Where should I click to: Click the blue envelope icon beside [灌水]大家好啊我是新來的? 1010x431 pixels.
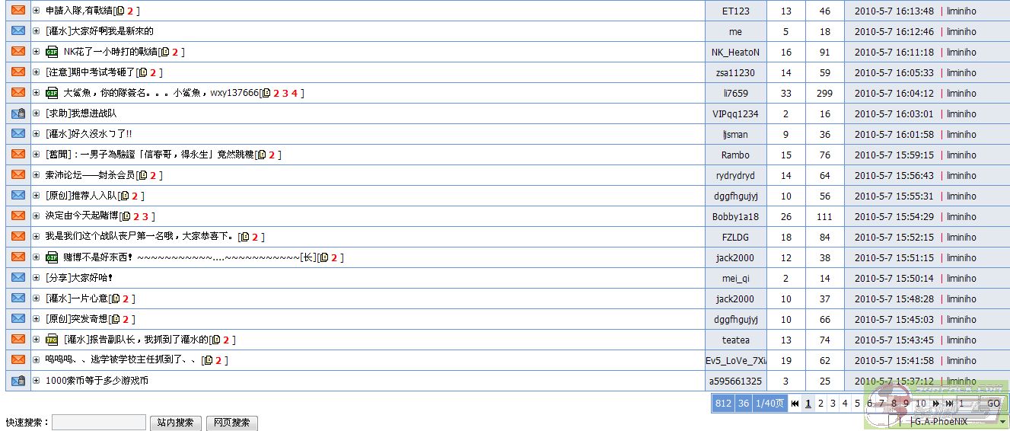(18, 31)
